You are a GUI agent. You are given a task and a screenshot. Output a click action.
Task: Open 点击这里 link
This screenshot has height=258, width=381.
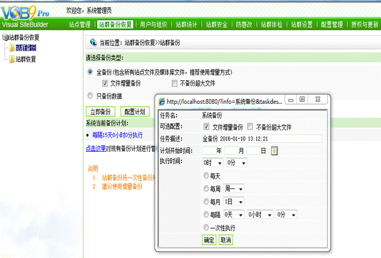pos(96,148)
